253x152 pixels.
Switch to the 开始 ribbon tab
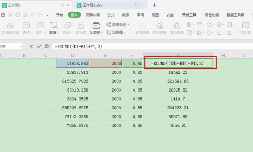coord(59,15)
